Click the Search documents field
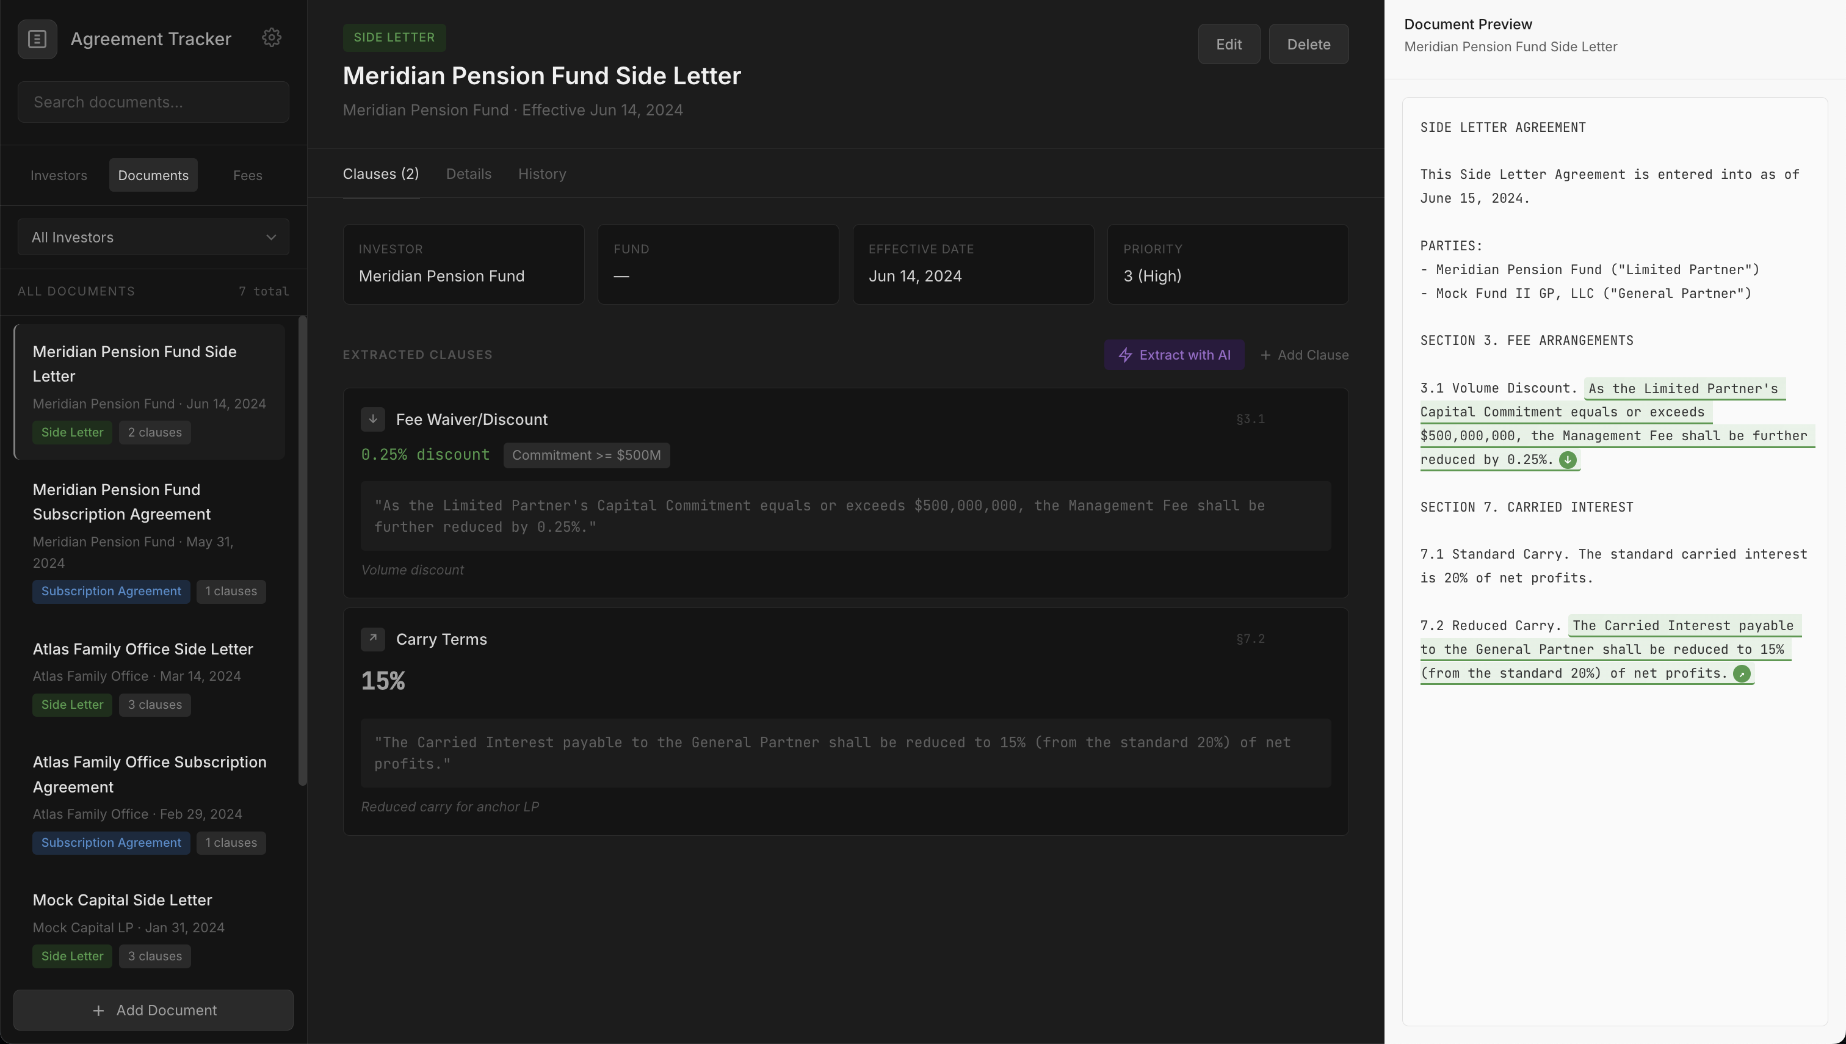The width and height of the screenshot is (1846, 1044). (x=153, y=103)
